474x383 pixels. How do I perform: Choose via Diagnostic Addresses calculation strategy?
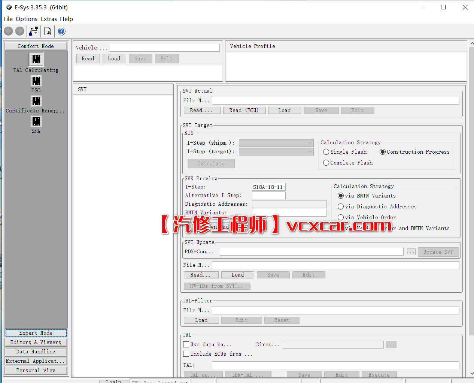(340, 206)
